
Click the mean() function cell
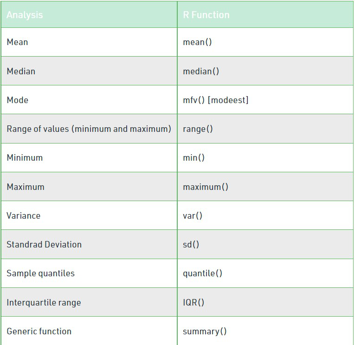point(265,42)
